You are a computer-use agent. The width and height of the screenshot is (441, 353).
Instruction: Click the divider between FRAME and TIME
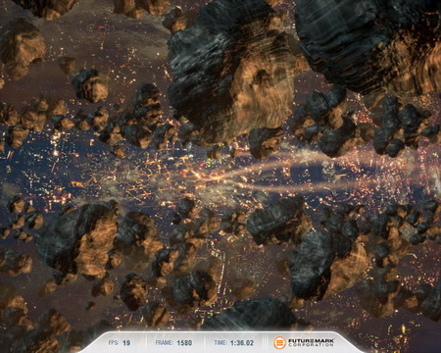tap(203, 343)
